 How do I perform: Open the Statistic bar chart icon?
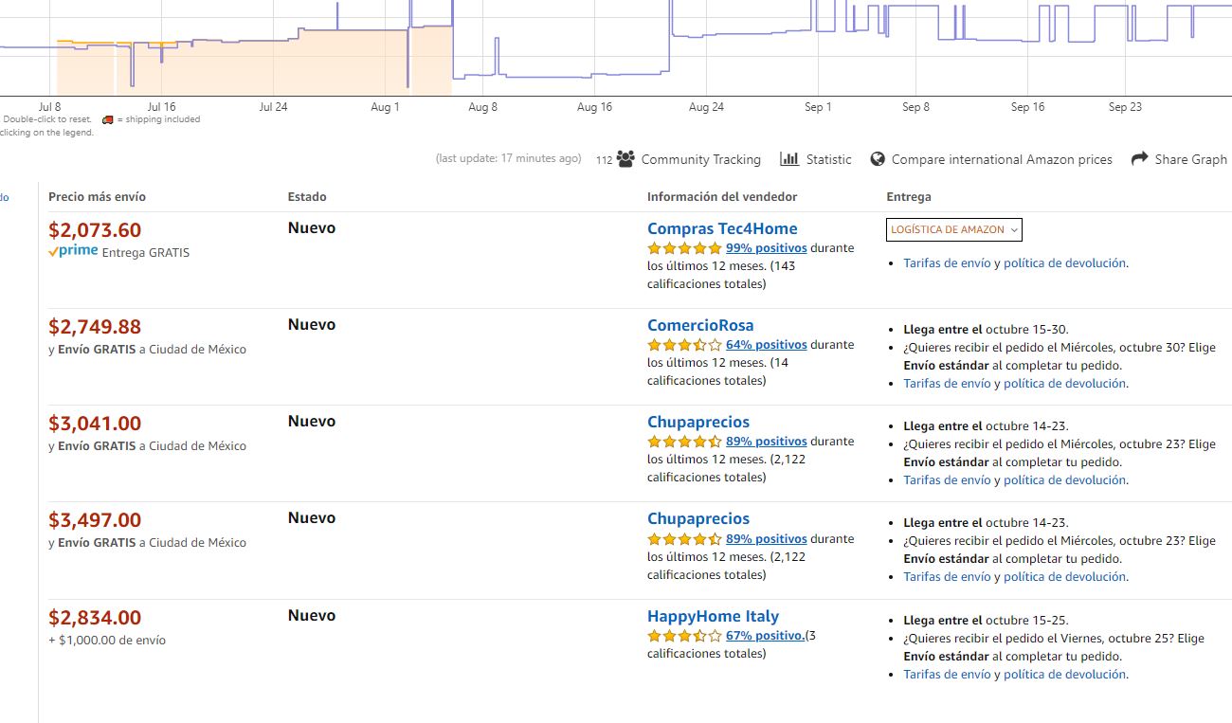click(789, 159)
